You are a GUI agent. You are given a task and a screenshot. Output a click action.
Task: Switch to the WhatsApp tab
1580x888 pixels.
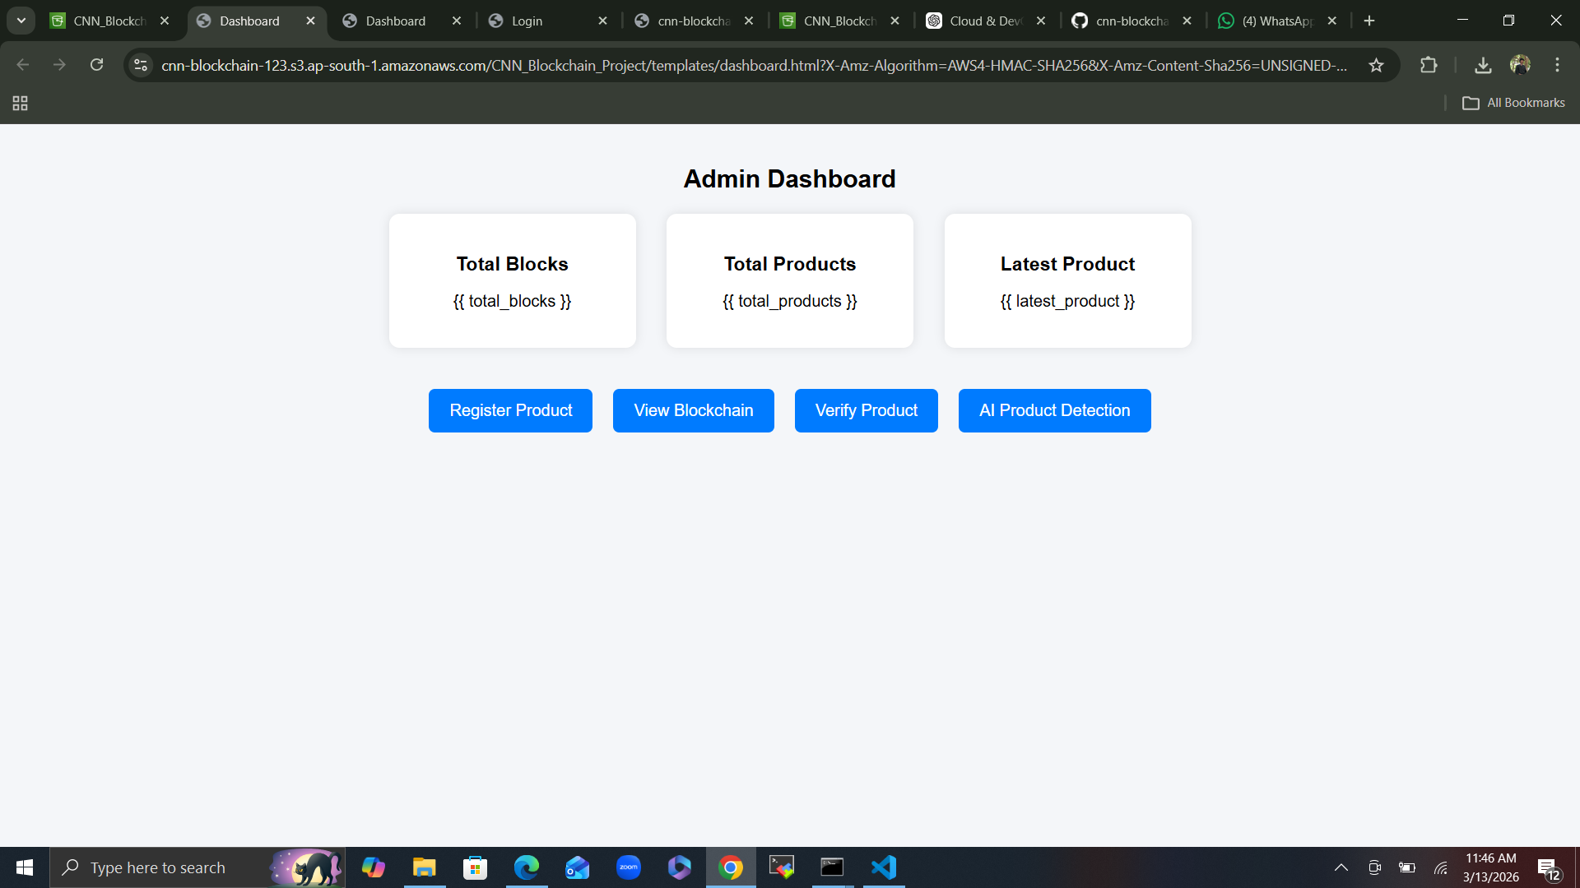1276,21
